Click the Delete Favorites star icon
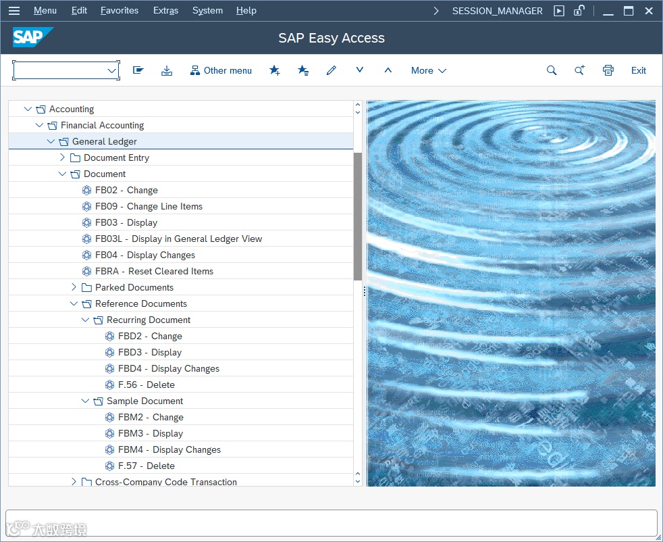The image size is (663, 542). point(303,70)
